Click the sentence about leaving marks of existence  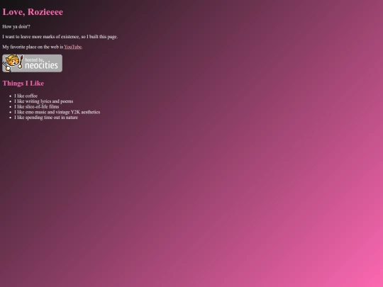pos(60,37)
